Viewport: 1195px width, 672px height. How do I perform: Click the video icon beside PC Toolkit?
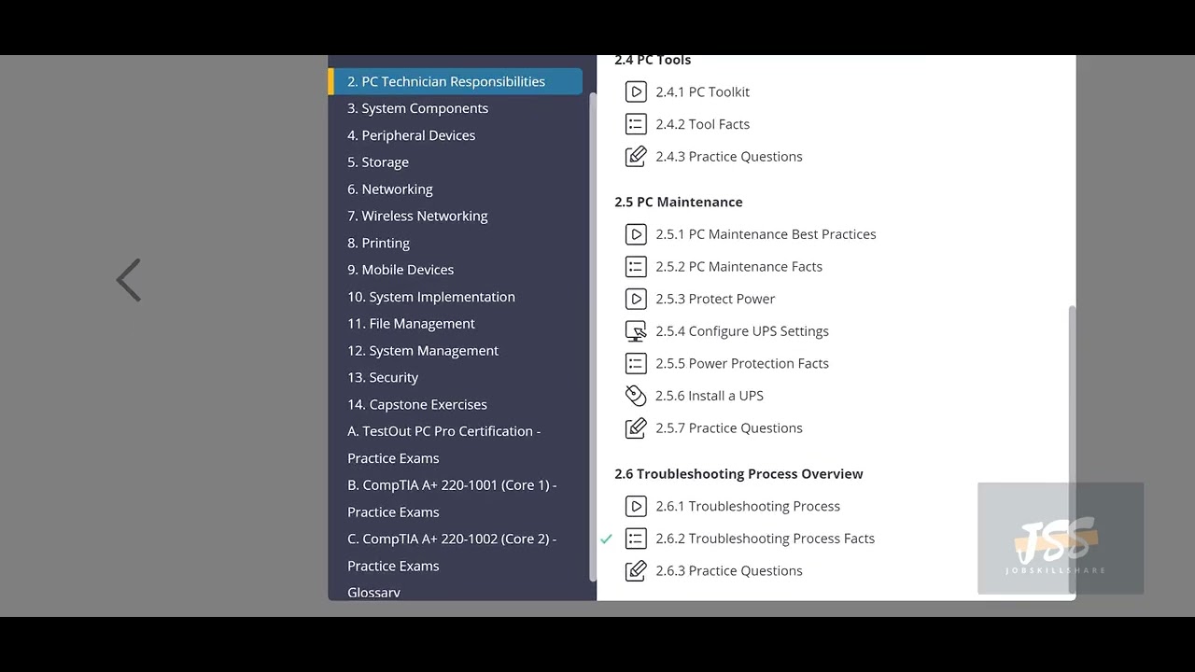pyautogui.click(x=636, y=91)
